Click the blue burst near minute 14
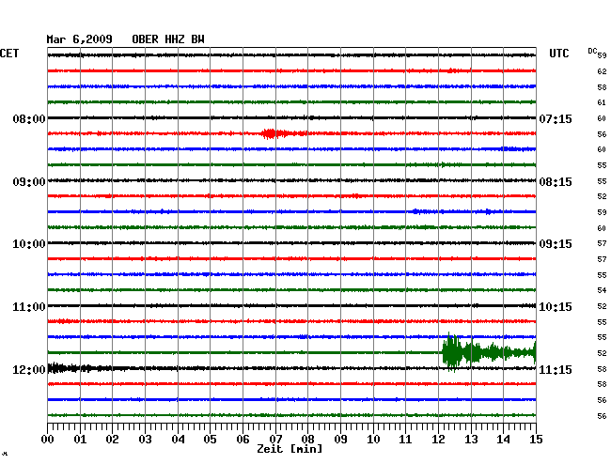This screenshot has height=464, width=611. 511,148
